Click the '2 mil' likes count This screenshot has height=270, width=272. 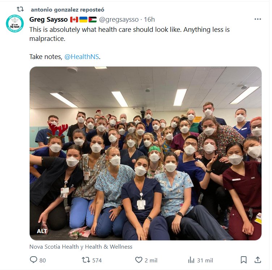pos(151,260)
